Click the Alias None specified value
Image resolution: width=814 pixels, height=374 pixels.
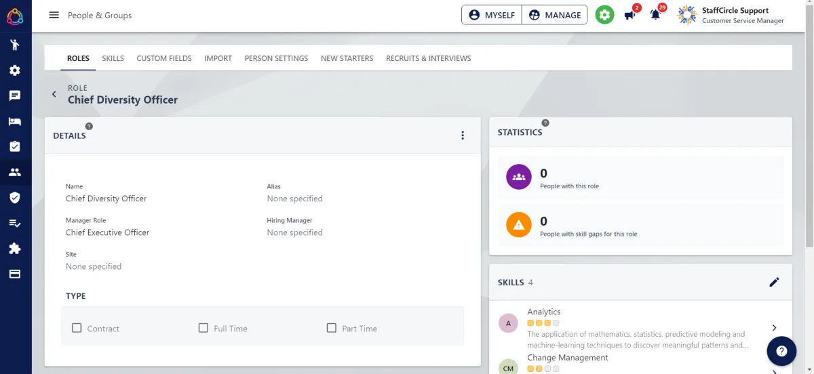coord(294,199)
